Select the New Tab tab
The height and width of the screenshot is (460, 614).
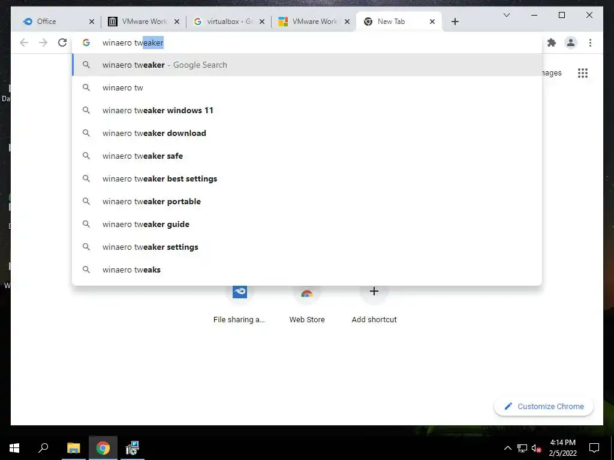[399, 22]
